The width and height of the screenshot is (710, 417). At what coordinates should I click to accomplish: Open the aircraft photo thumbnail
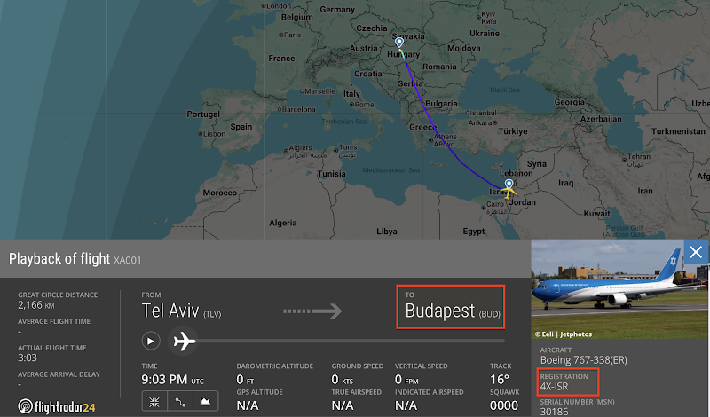click(x=619, y=287)
